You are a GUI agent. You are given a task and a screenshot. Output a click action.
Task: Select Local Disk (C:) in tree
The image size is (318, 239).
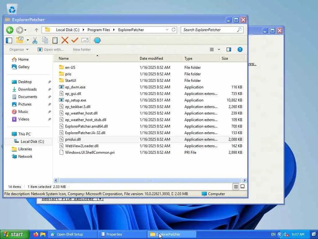click(28, 142)
